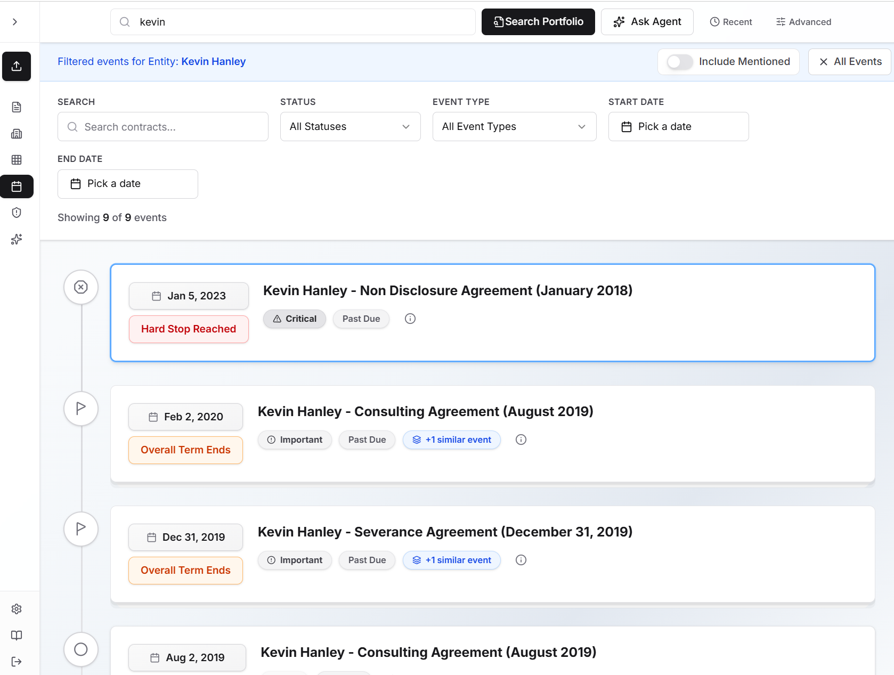Viewport: 894px width, 675px height.
Task: Click the Jan 5, 2023 timeline marker
Action: 81,287
